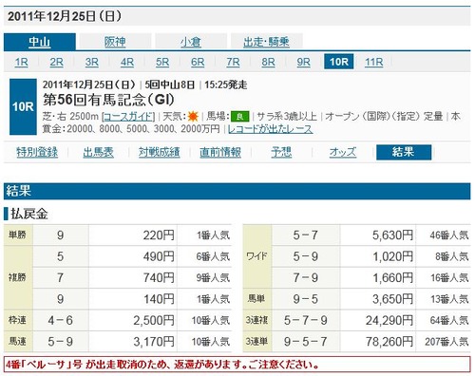
Task: Click the 単勝 payout value 220円
Action: (159, 235)
